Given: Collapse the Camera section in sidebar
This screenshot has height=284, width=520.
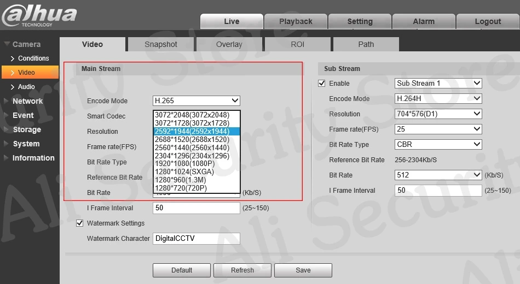Looking at the screenshot, I should [22, 44].
